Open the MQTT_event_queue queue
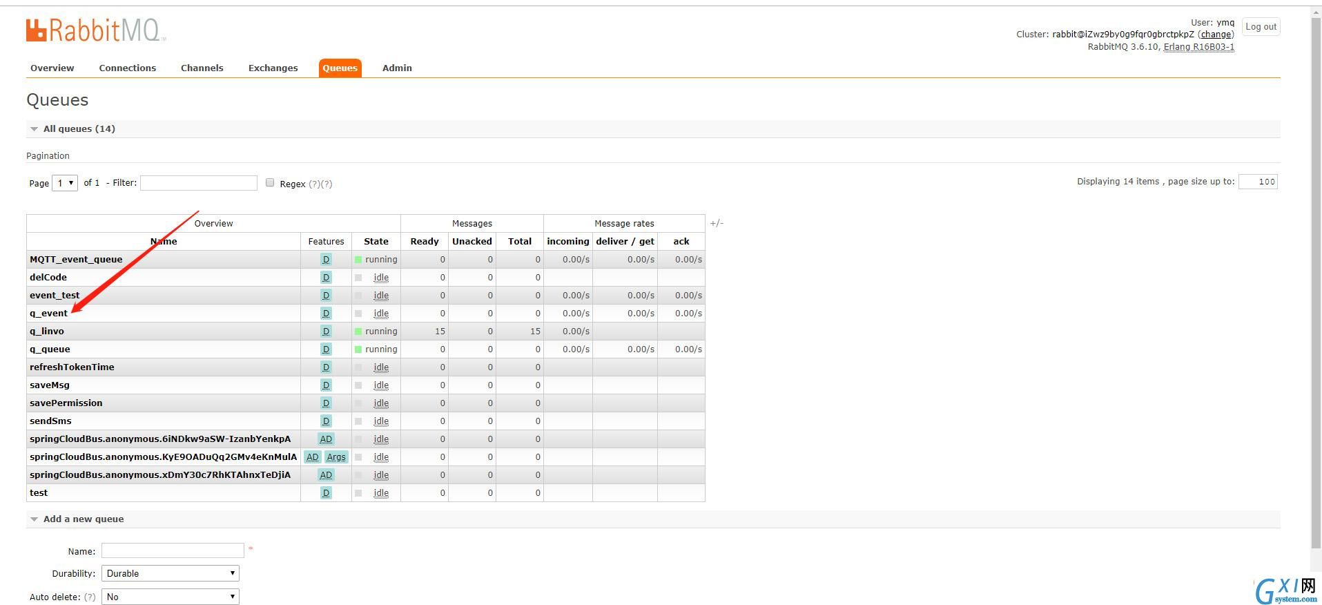Image resolution: width=1322 pixels, height=605 pixels. pos(76,259)
